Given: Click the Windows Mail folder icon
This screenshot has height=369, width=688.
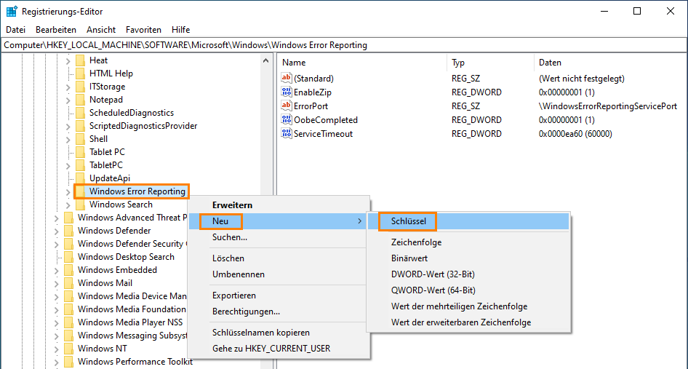Looking at the screenshot, I should (68, 283).
